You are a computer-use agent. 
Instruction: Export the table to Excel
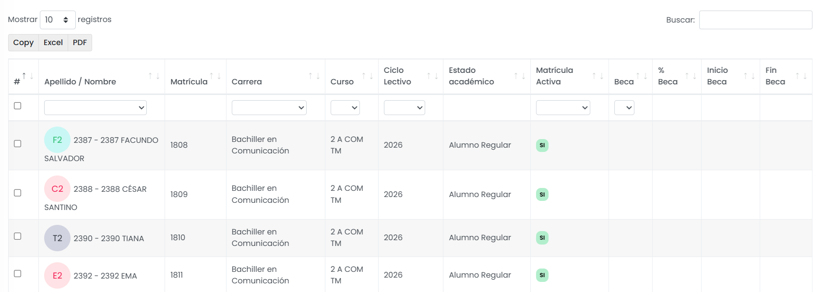click(53, 43)
